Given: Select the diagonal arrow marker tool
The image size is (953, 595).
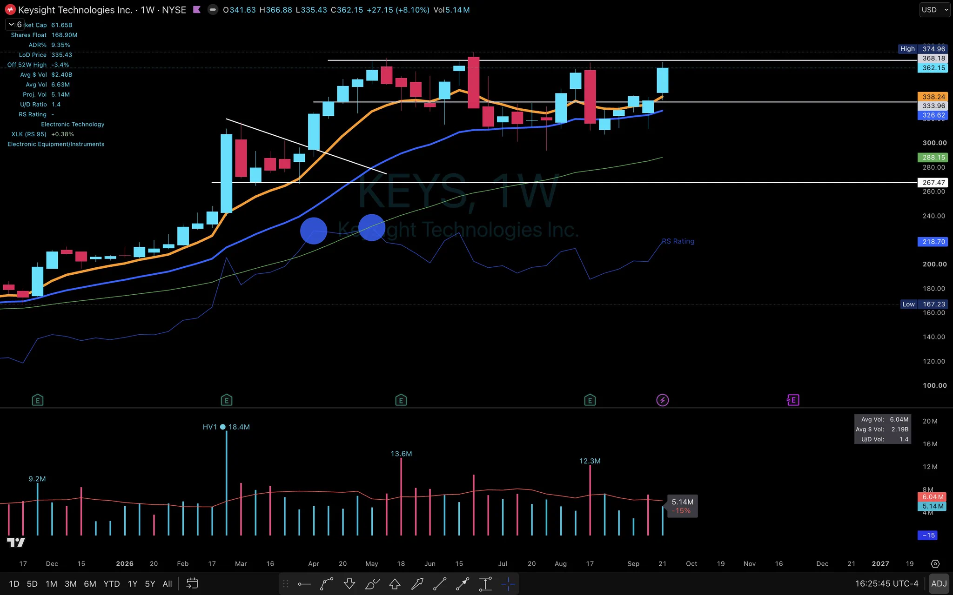Looking at the screenshot, I should 417,584.
